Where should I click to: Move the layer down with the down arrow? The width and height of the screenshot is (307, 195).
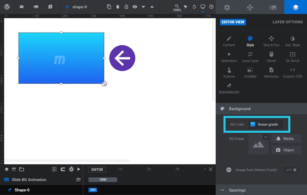pos(143,7)
